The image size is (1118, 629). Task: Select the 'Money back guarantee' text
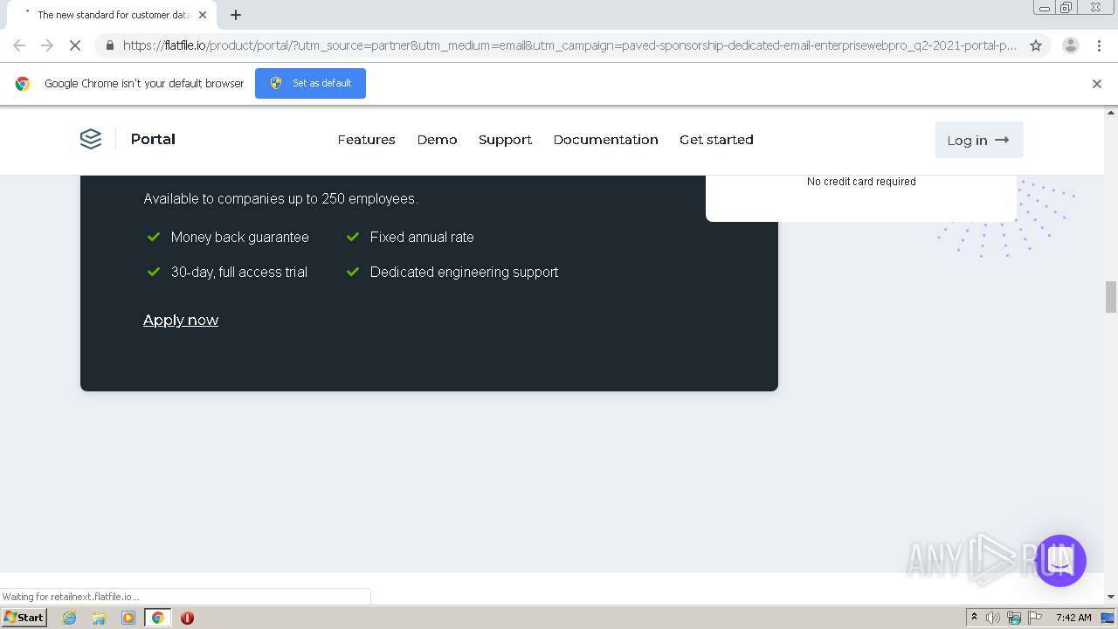(239, 237)
